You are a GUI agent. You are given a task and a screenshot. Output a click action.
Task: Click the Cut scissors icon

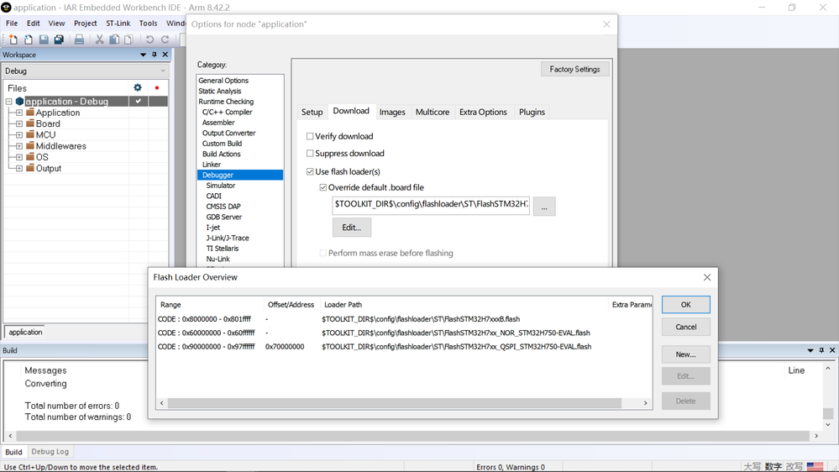click(99, 39)
